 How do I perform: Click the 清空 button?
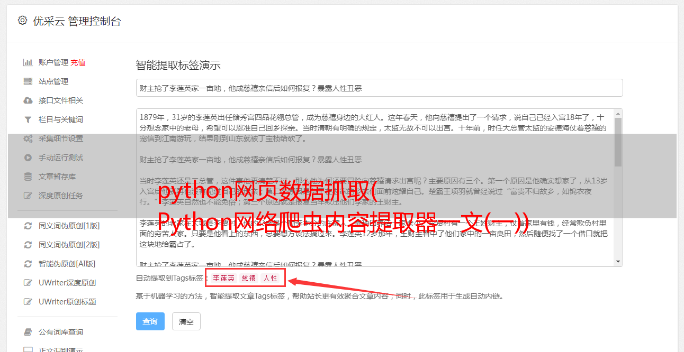186,321
